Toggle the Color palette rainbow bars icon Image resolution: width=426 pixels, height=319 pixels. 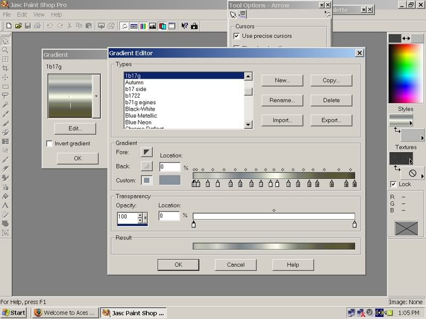click(x=143, y=26)
